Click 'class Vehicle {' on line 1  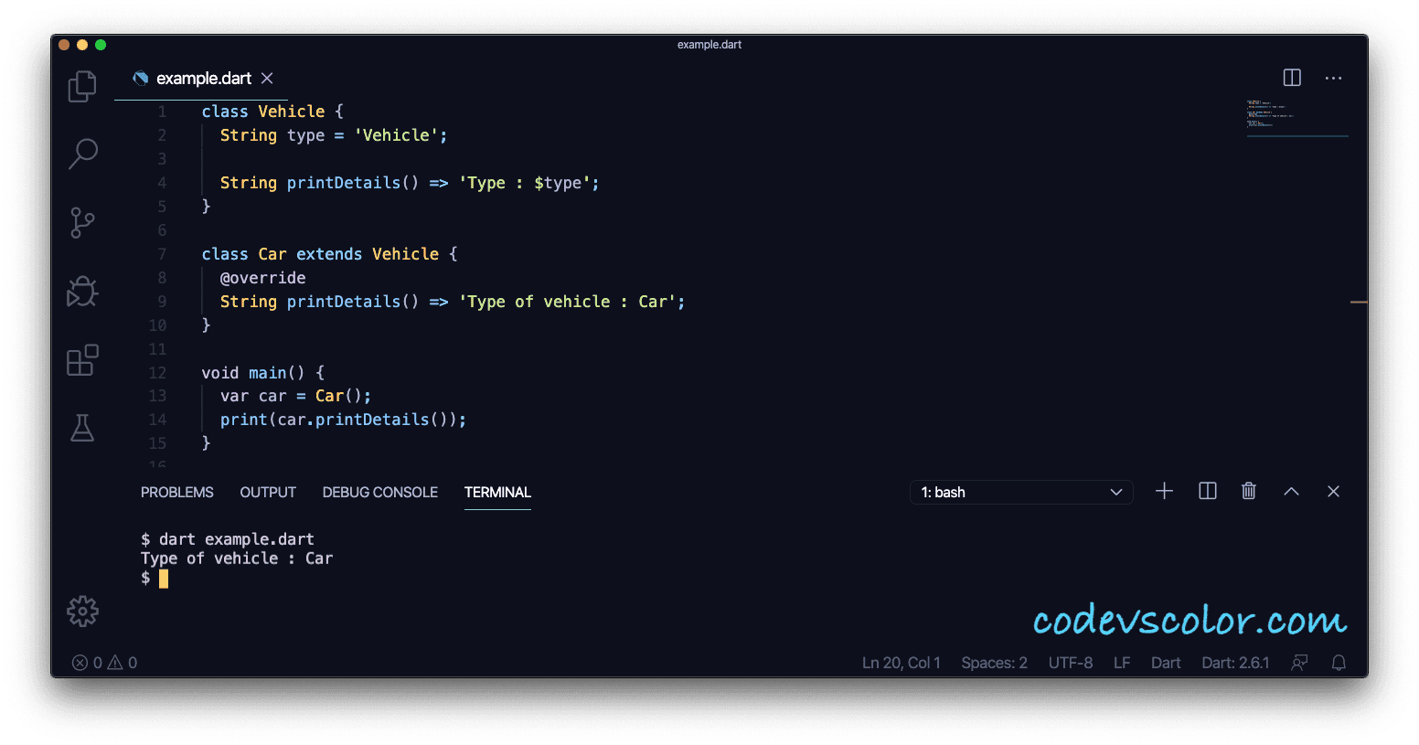pyautogui.click(x=272, y=112)
